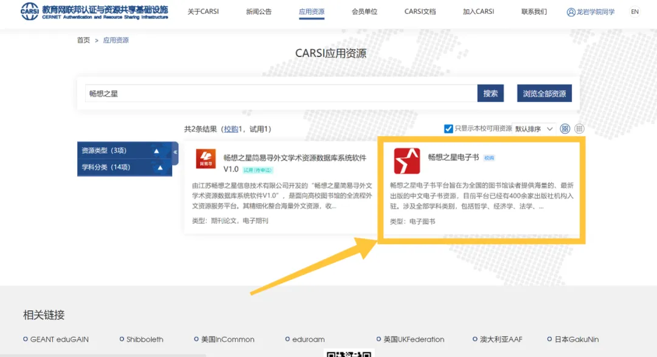Collapse the filter sidebar with double-chevron
Viewport: 657px width, 357px height.
point(175,152)
